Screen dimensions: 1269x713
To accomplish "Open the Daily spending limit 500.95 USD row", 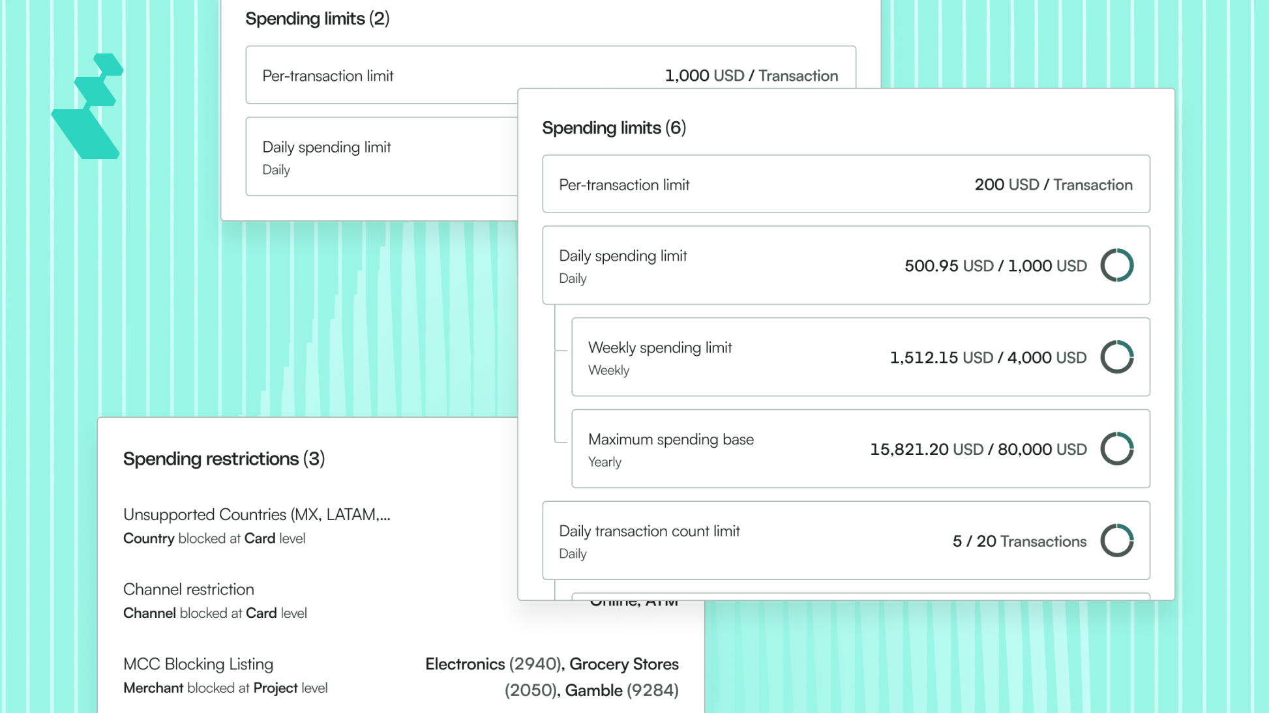I will (846, 265).
